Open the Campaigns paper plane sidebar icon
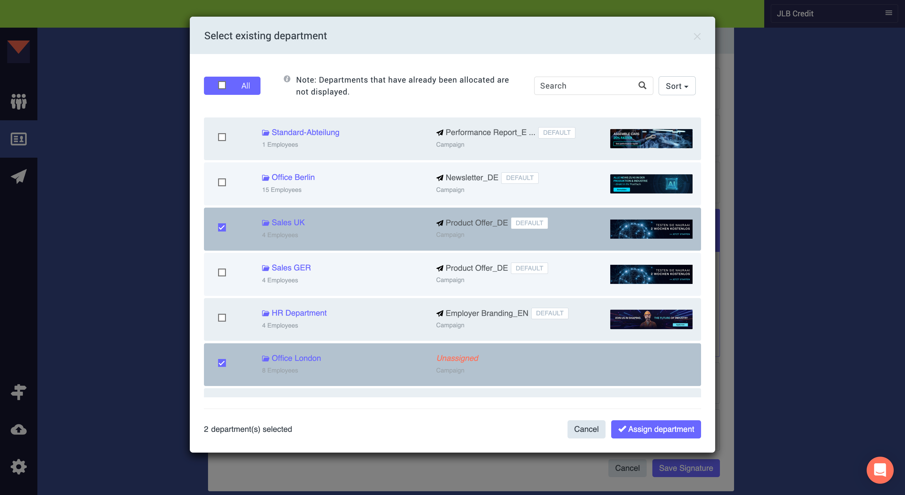Screen dimensions: 905x495 19,176
